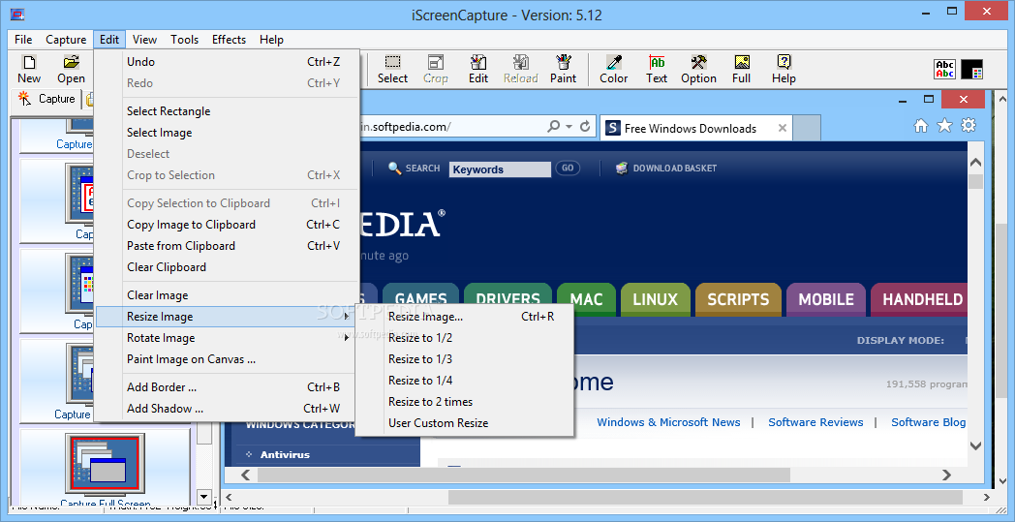Click the Keywords search field
Image resolution: width=1015 pixels, height=522 pixels.
(500, 169)
